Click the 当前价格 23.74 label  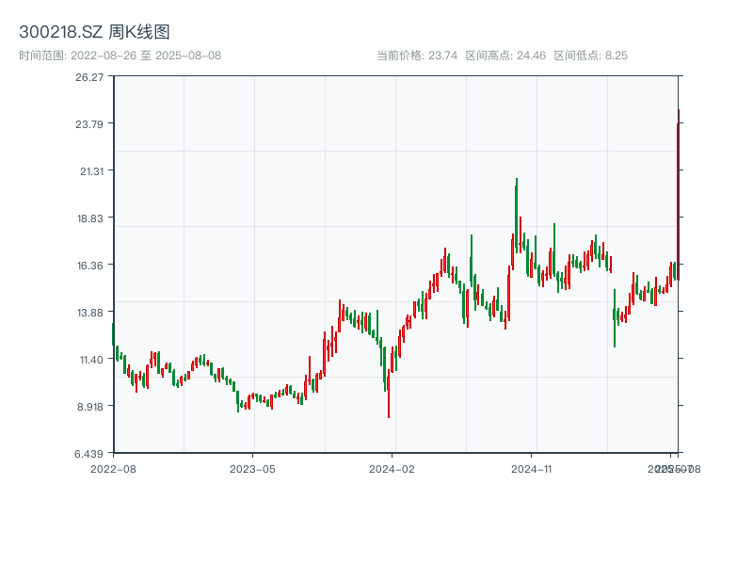point(417,56)
